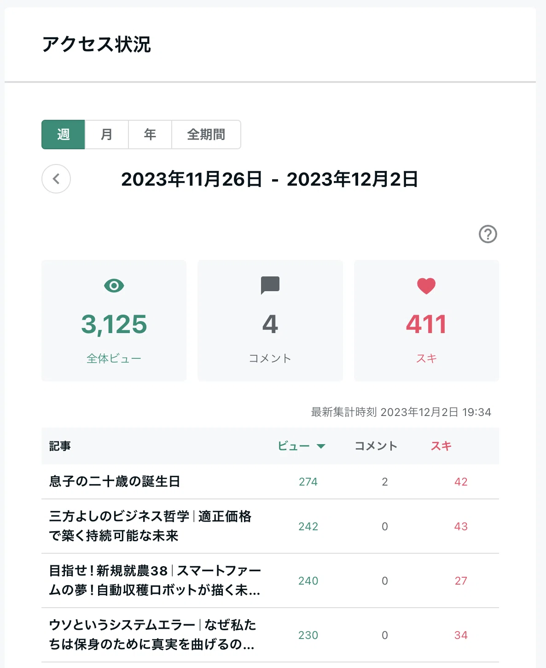Select the 週 period tab

[x=63, y=135]
